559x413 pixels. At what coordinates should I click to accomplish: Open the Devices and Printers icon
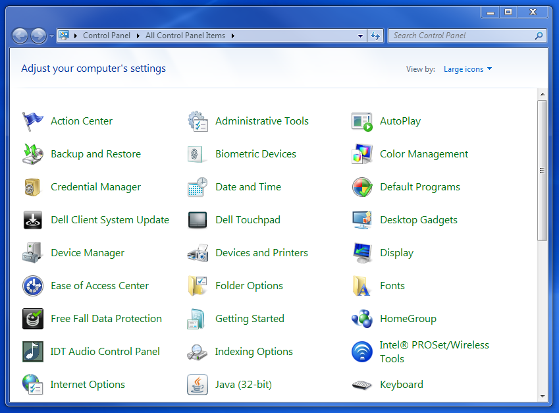[x=198, y=253]
